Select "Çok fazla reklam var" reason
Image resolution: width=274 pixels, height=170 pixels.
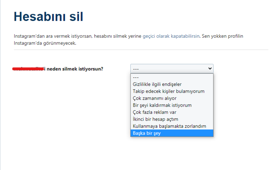(154, 112)
